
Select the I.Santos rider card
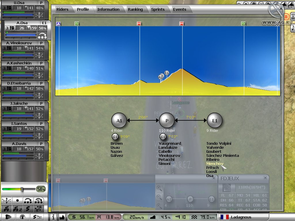pos(25,131)
